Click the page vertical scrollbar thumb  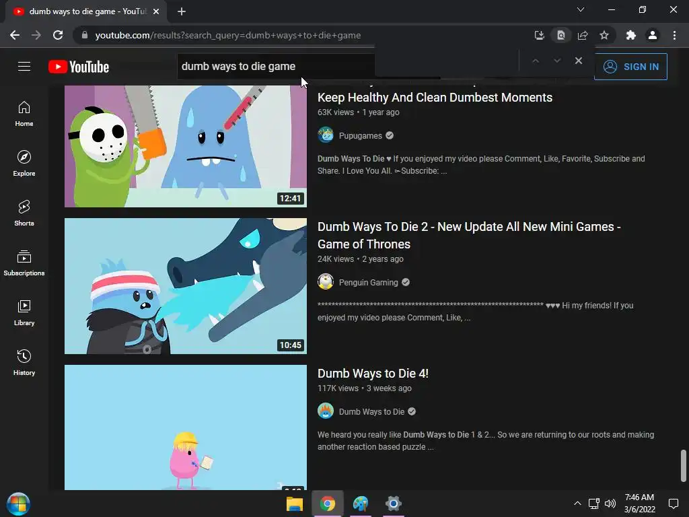[684, 466]
